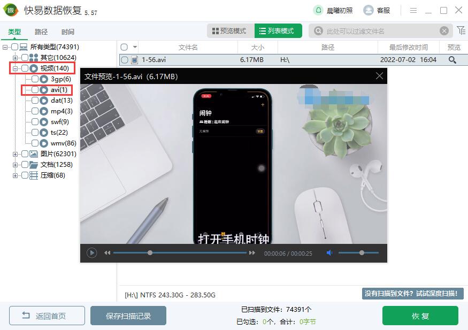Screen dimensions: 468x330
Task: Check the 图片(62301) checkbox
Action: (x=25, y=154)
